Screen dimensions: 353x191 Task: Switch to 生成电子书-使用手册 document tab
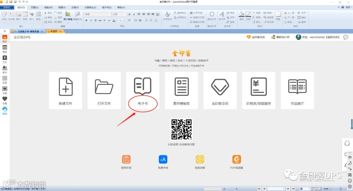[x=27, y=31]
